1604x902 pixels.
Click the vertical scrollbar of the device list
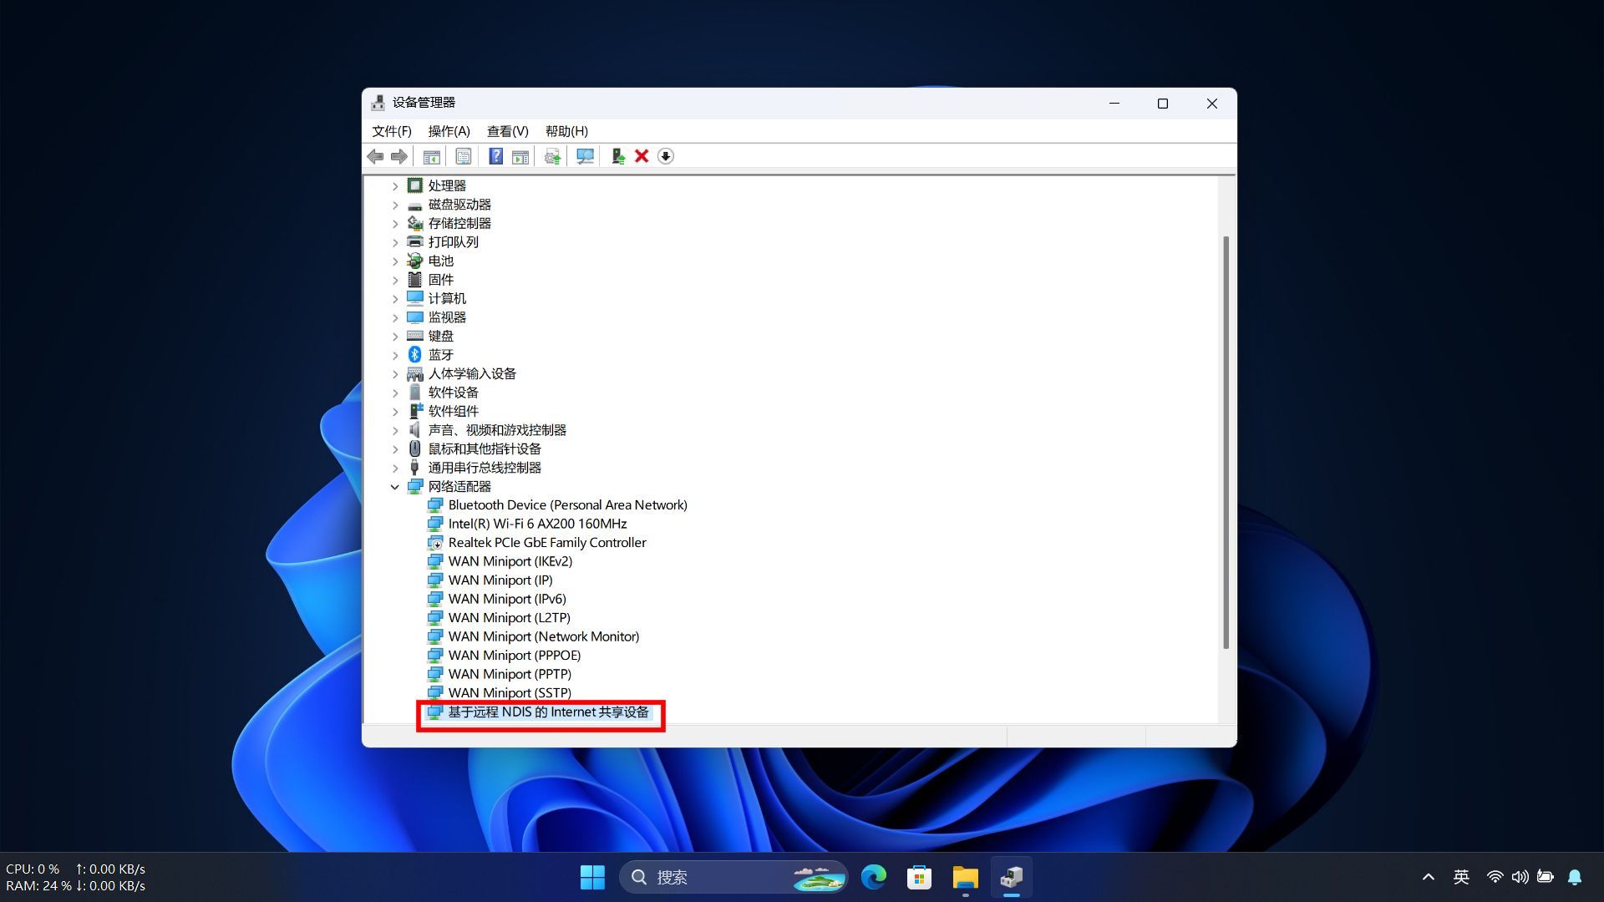click(1226, 443)
